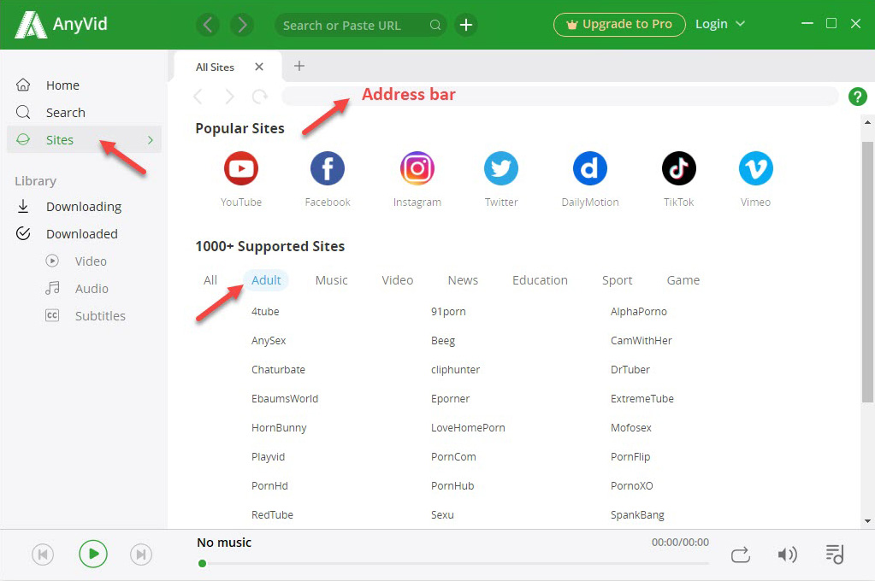This screenshot has height=581, width=875.
Task: Click the vertical scrollbar thumb
Action: 867,272
